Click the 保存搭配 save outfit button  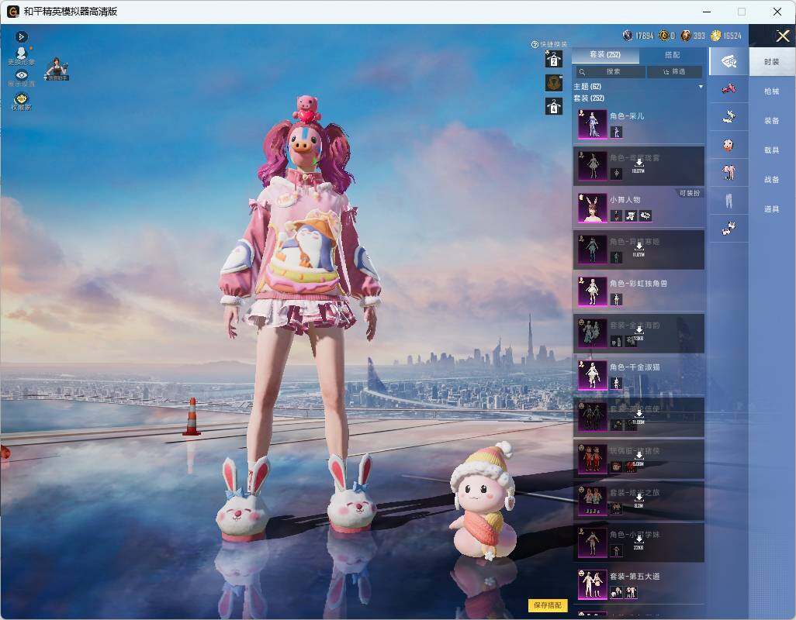point(548,604)
